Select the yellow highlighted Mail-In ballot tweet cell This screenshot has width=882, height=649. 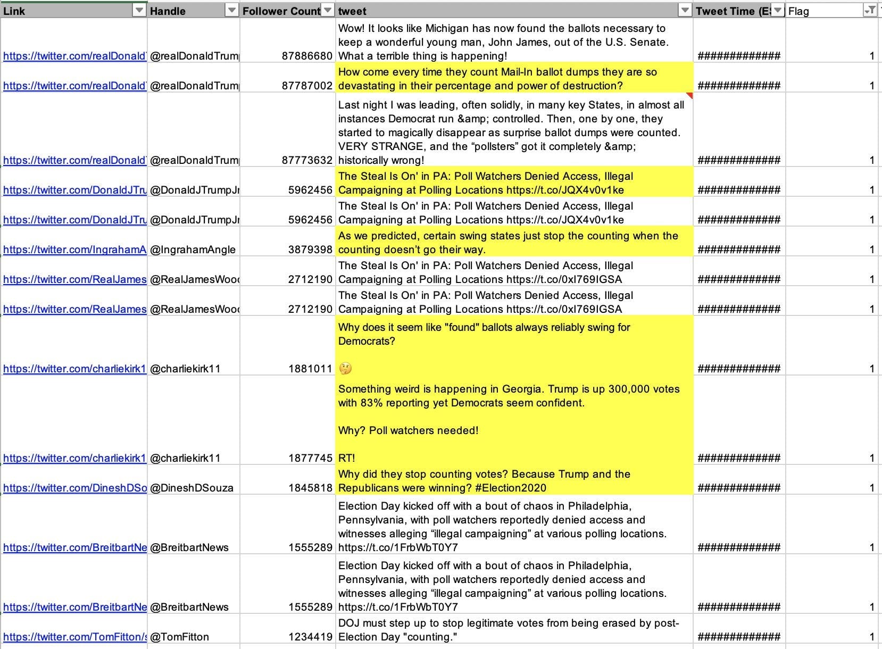[x=514, y=79]
